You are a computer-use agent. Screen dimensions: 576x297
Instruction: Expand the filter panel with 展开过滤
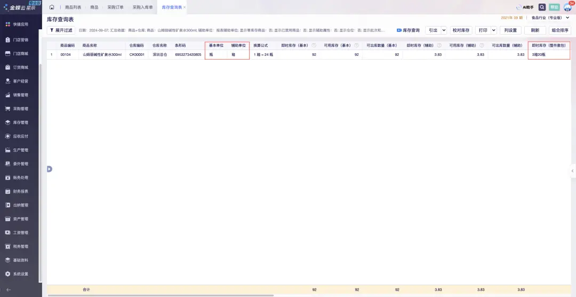(x=61, y=30)
